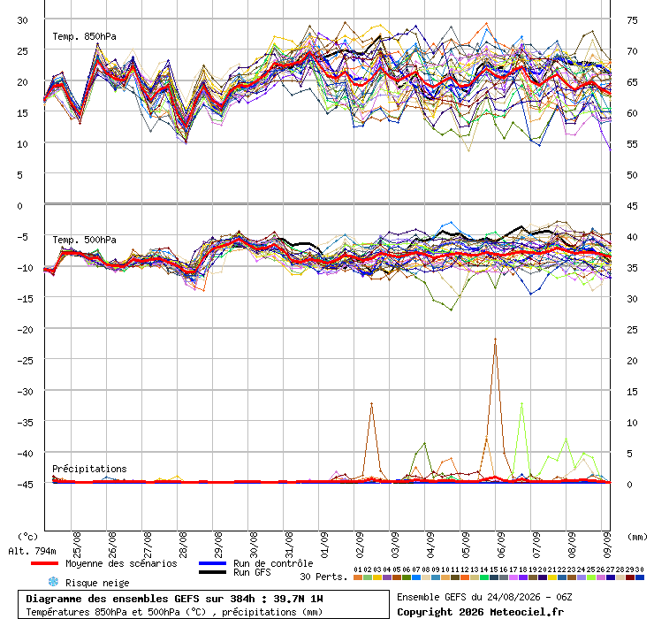Click the Temp. 500hPa chart label

(x=84, y=240)
